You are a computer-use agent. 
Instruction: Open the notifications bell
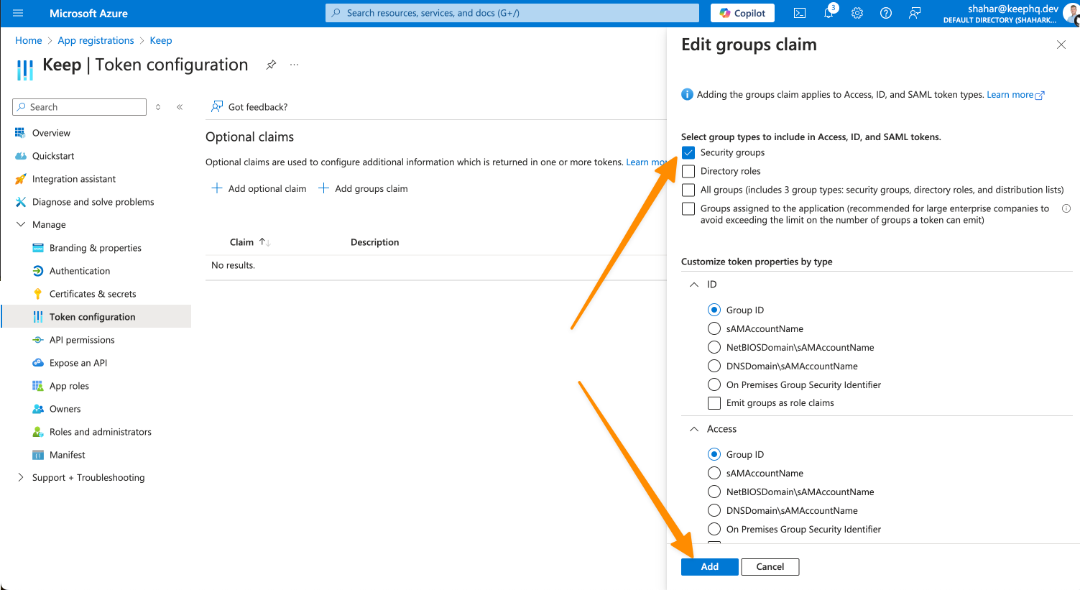tap(829, 13)
